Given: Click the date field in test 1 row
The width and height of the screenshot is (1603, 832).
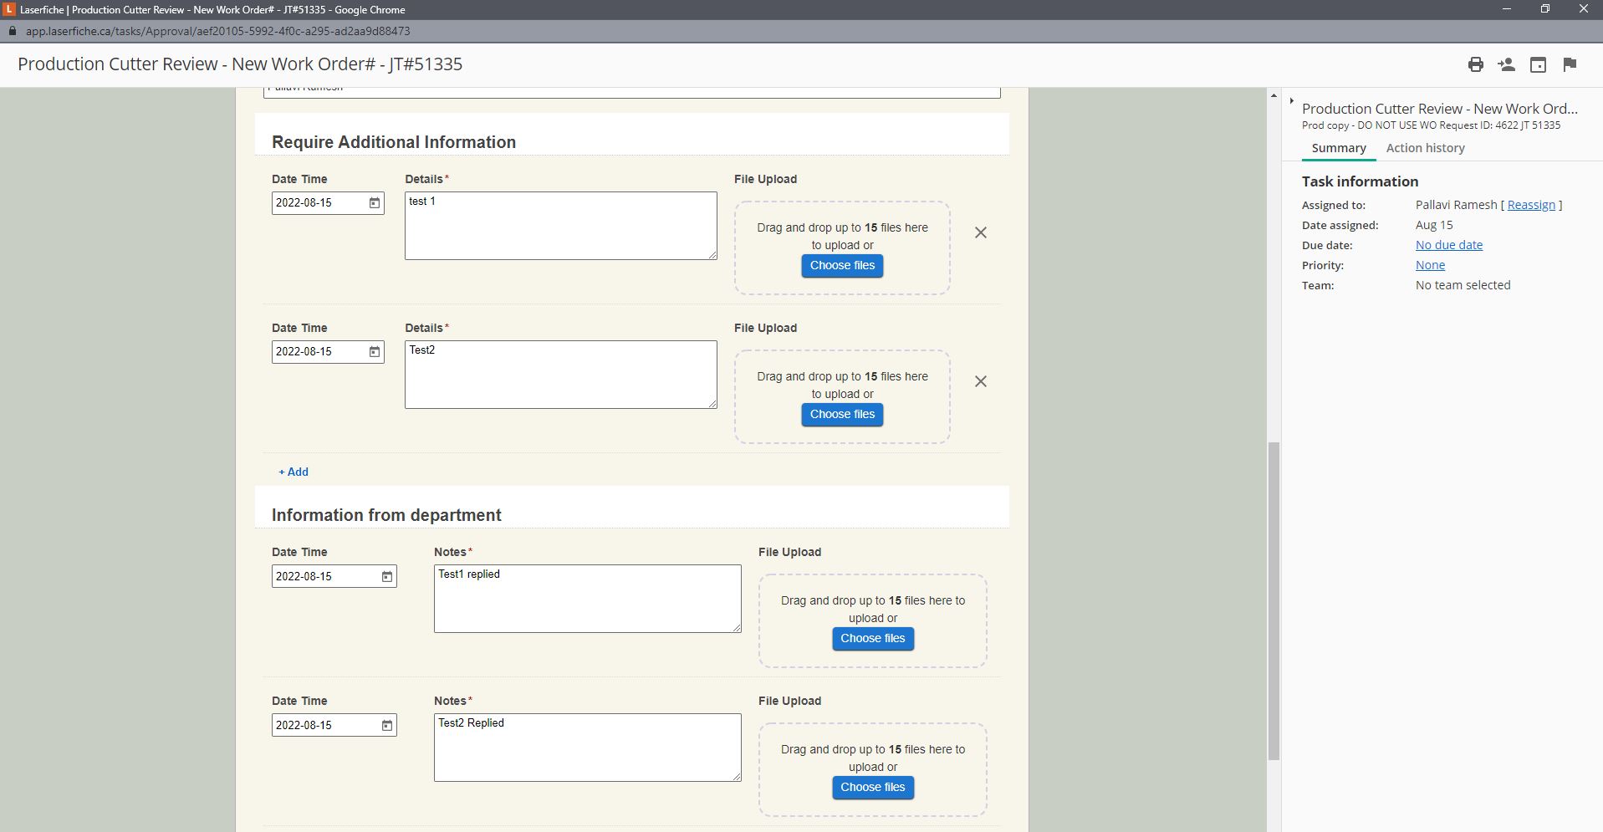Looking at the screenshot, I should click(328, 203).
